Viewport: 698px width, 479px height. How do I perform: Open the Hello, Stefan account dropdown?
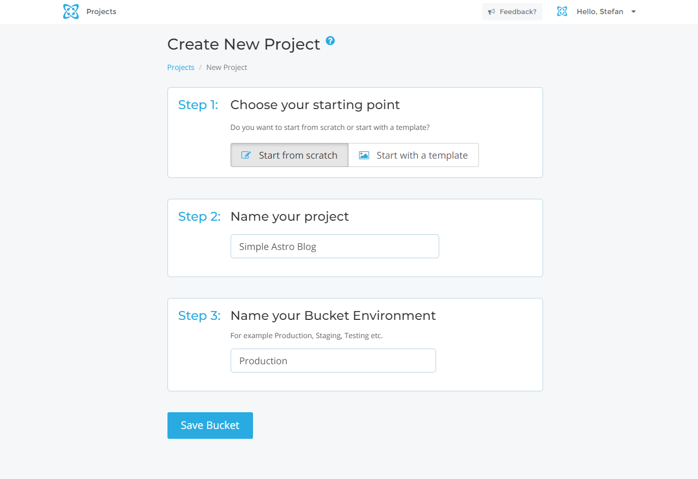599,11
